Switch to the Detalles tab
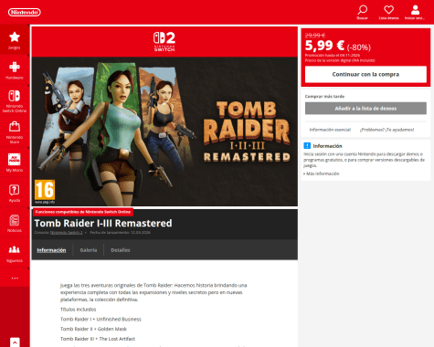The height and width of the screenshot is (347, 434). [121, 250]
